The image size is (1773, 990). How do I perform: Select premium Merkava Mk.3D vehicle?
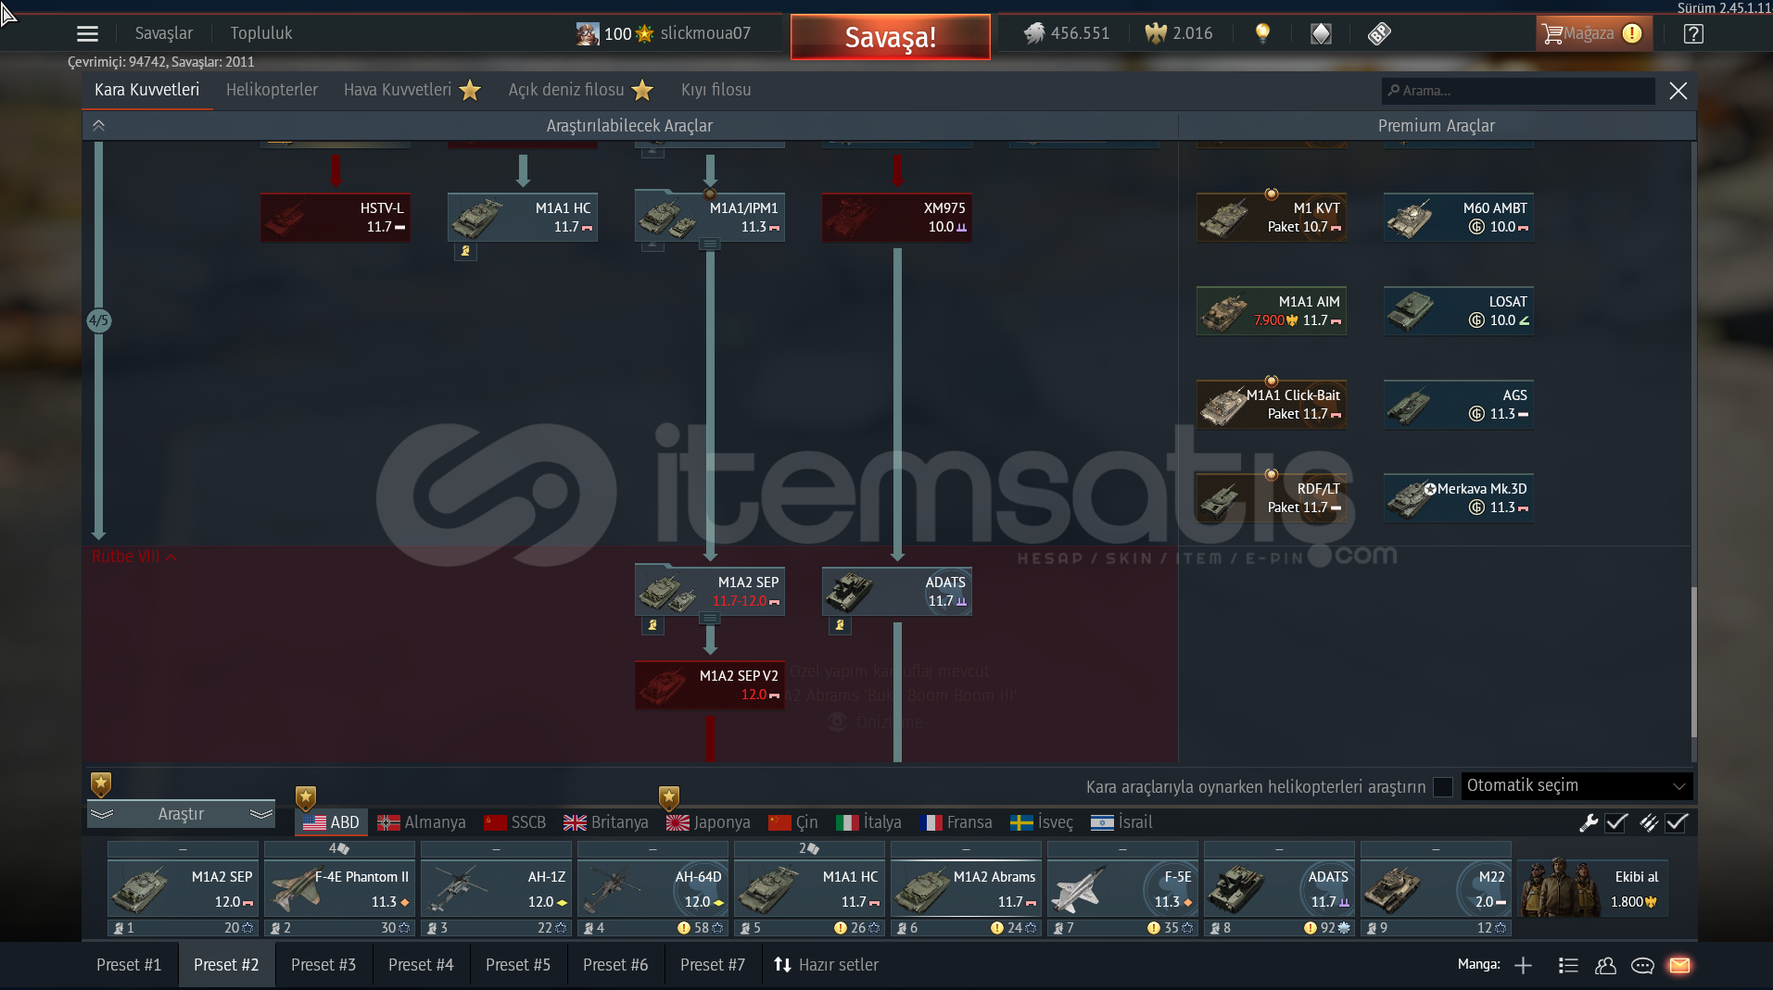[x=1459, y=498]
